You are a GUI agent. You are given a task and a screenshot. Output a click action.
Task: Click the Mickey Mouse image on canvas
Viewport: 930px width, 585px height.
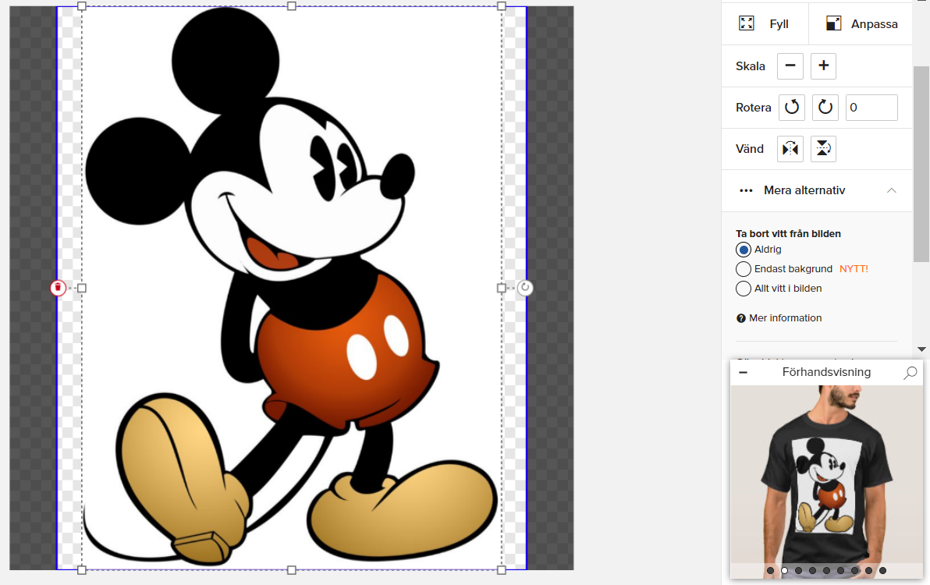click(x=291, y=288)
